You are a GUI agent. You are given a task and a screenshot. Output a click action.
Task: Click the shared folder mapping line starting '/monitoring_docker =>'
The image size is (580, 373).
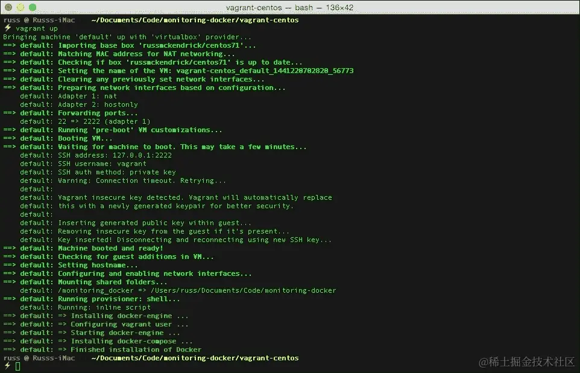click(197, 290)
